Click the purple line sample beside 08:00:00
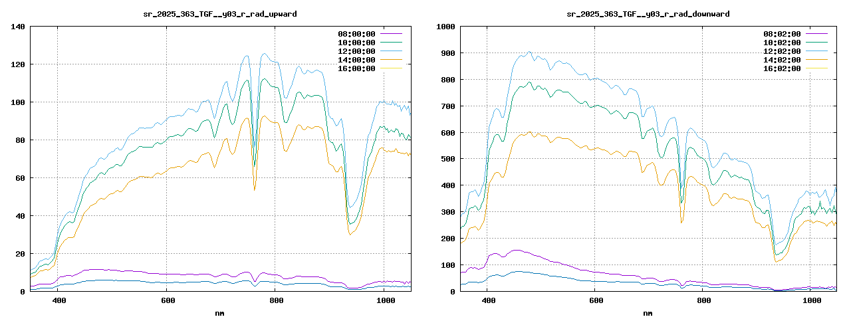This screenshot has height=319, width=851. pos(391,33)
